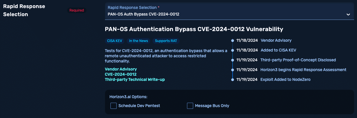This screenshot has height=118, width=357.
Task: Select the In the News tag
Action: tap(139, 41)
